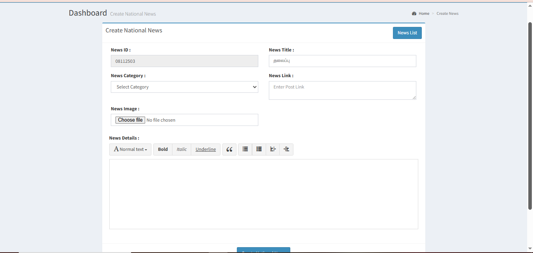Focus the News Title input field

coord(342,61)
